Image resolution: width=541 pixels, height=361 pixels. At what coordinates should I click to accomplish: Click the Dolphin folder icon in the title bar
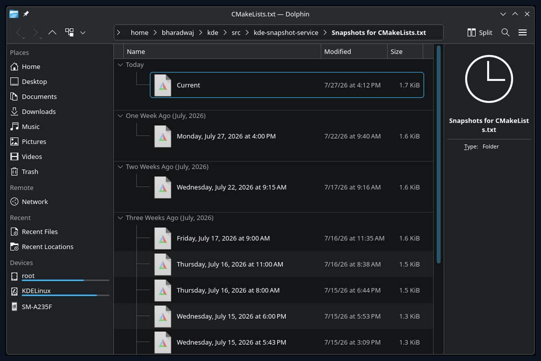[14, 14]
